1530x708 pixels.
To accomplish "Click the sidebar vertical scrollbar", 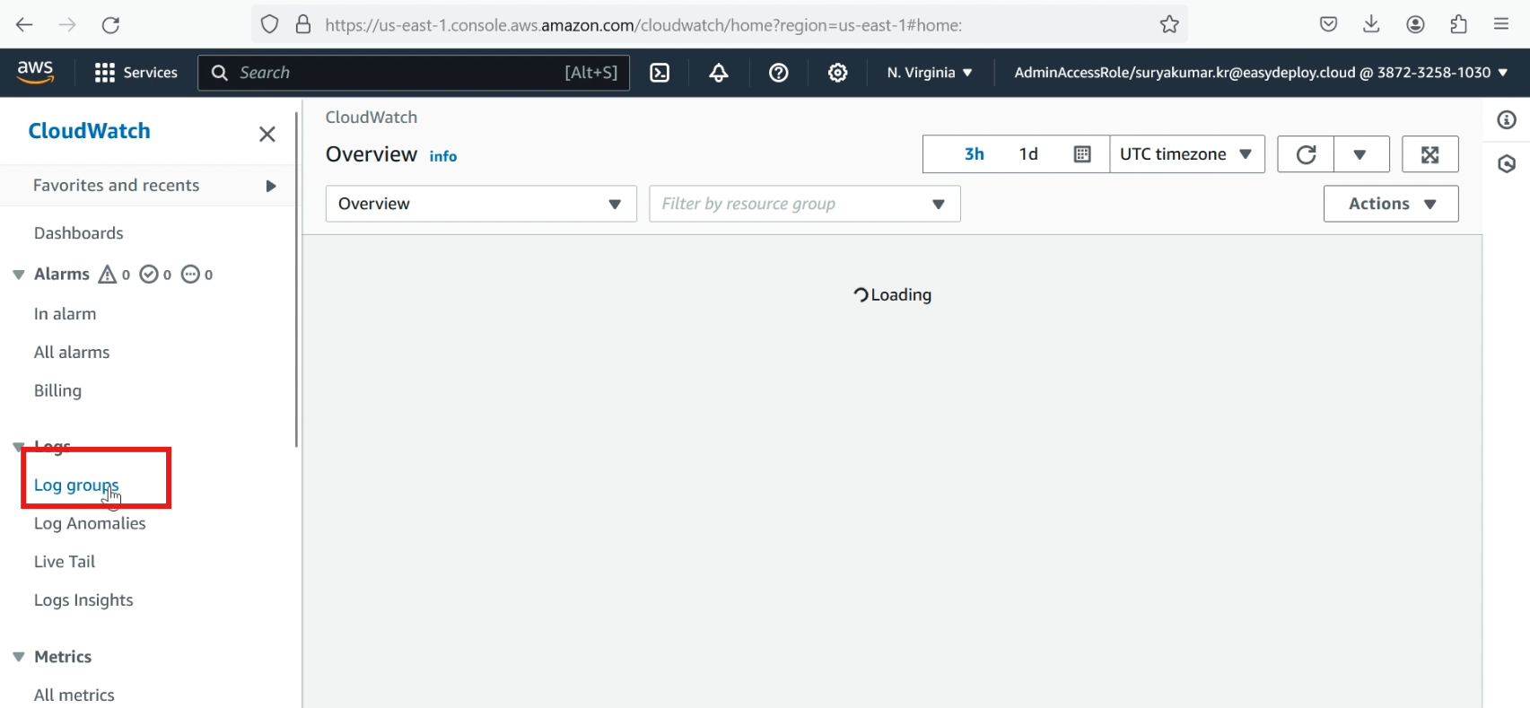I will [x=296, y=280].
